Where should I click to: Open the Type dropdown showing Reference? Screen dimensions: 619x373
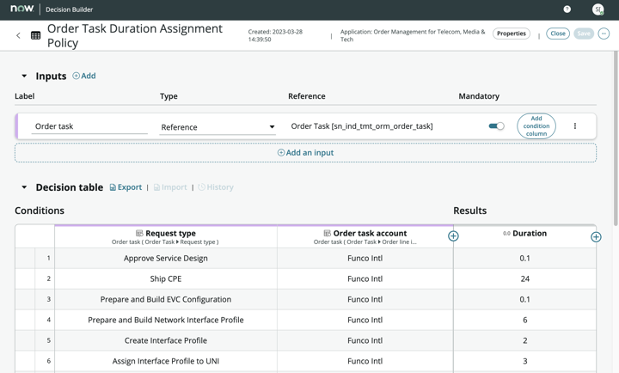pos(218,127)
